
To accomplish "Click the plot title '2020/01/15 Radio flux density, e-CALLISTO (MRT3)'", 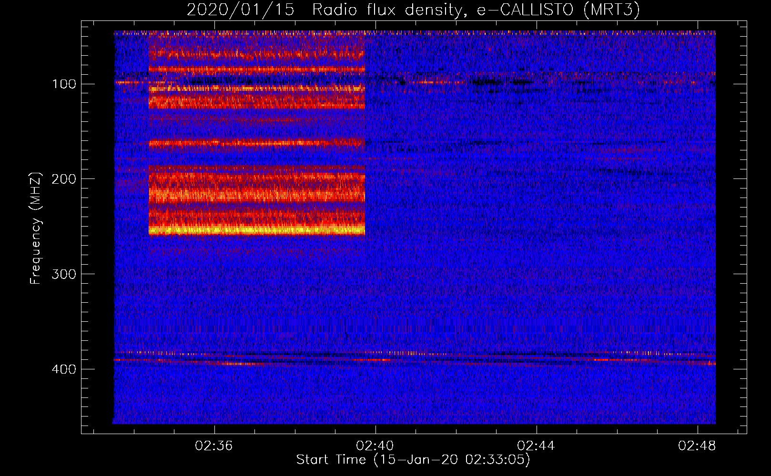I will [413, 10].
